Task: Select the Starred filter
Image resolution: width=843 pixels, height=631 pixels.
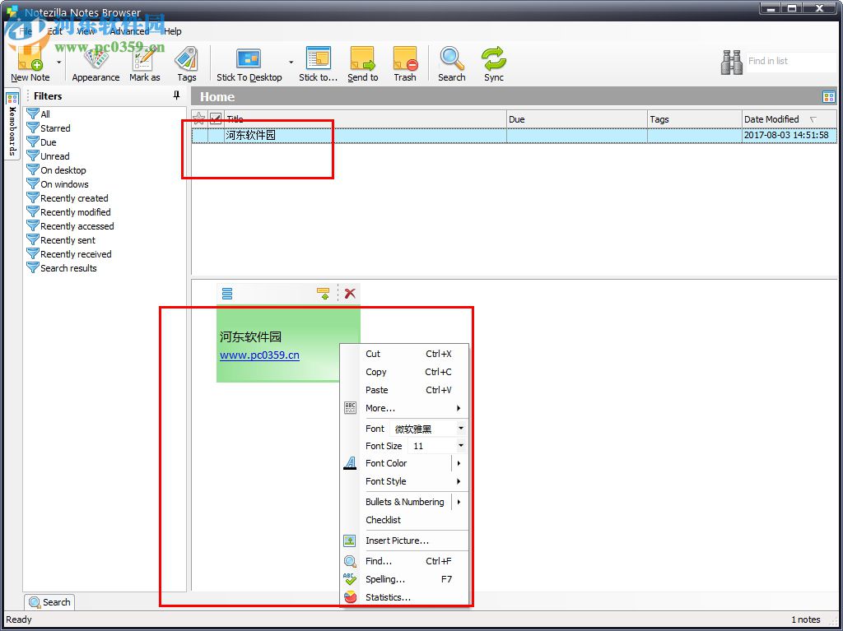Action: coord(54,128)
